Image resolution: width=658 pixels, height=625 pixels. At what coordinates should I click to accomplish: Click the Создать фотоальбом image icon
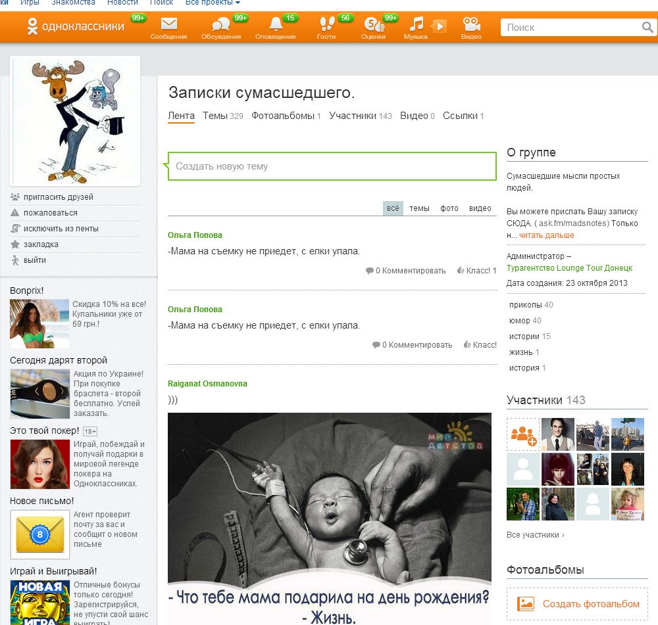click(525, 603)
